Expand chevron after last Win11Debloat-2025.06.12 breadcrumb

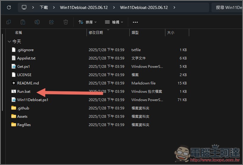pyautogui.click(x=174, y=7)
